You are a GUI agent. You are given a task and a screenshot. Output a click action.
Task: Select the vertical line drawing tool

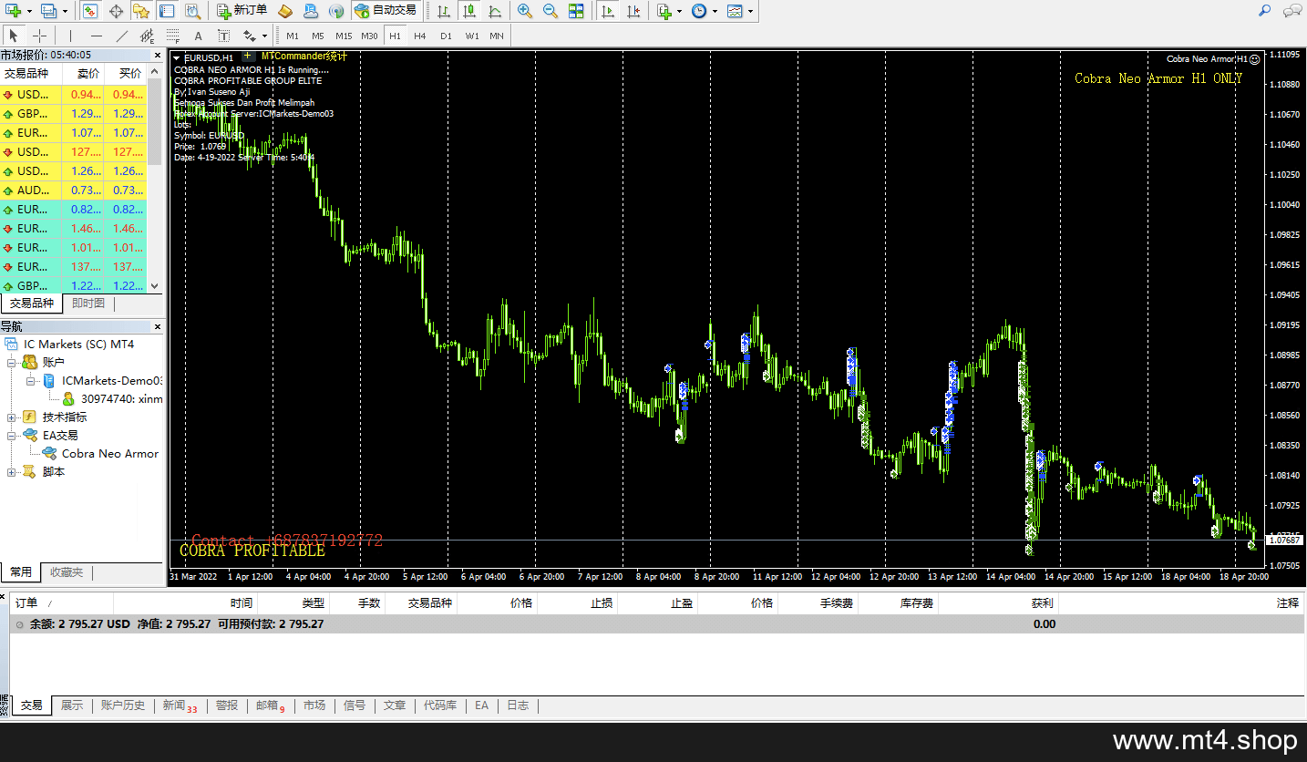point(70,36)
